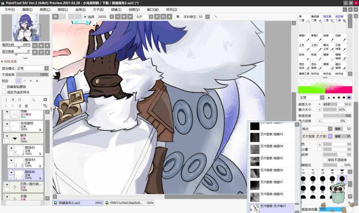
Task: Enable 创建剪贴蒙版 checkbox
Action: [x=4, y=87]
